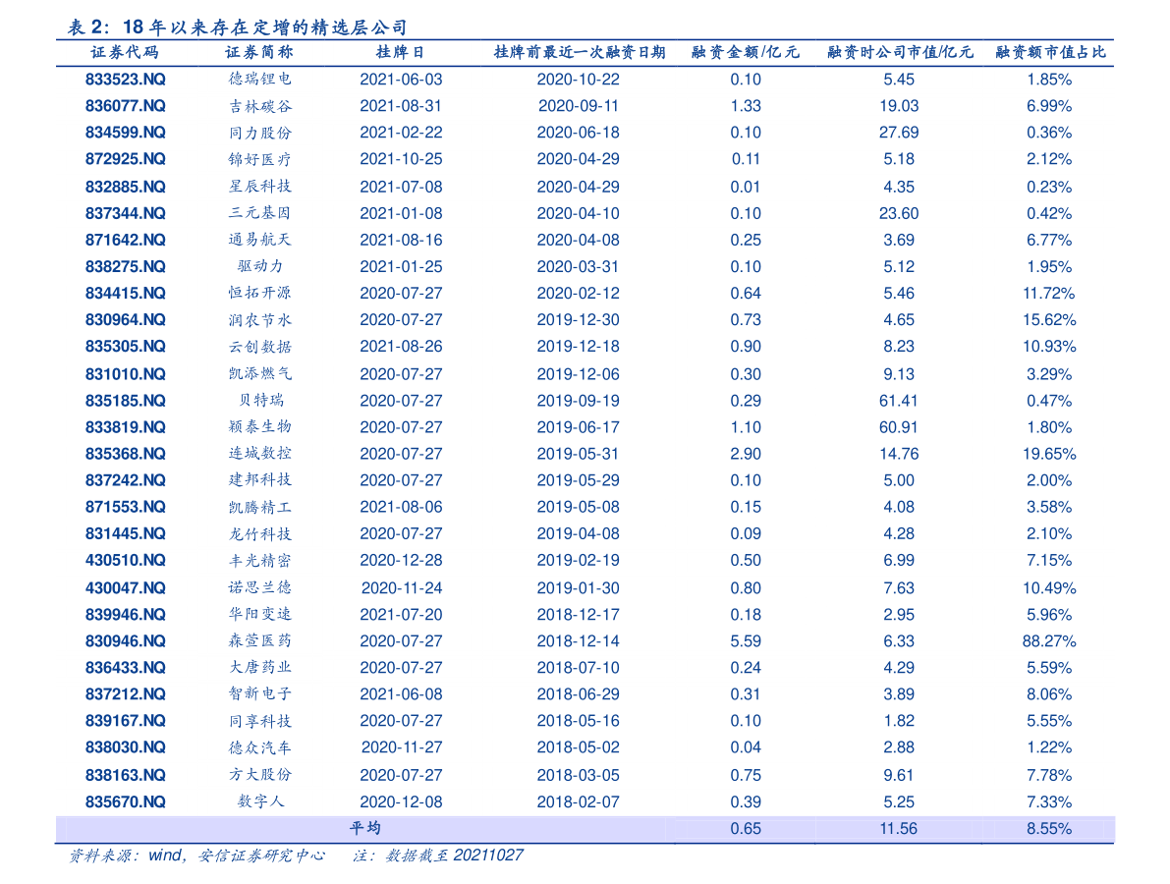Select security code 430510.NQ
This screenshot has width=1170, height=884.
pos(126,560)
